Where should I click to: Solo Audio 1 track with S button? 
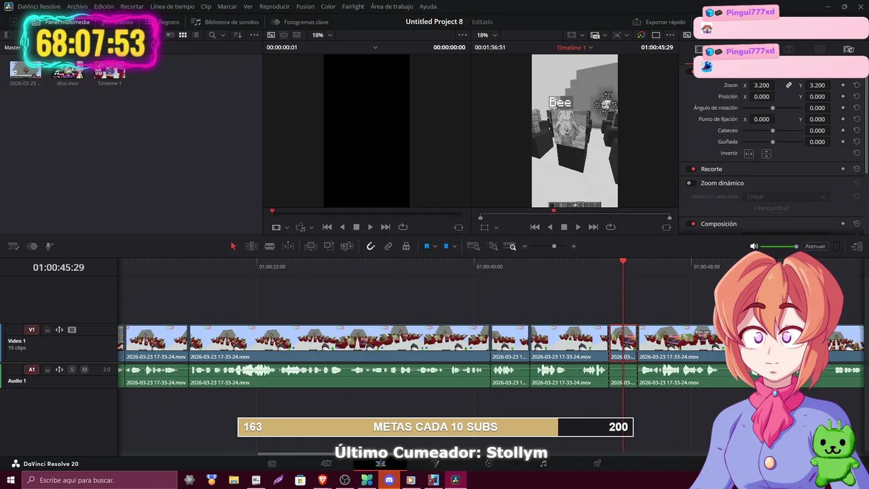[71, 369]
